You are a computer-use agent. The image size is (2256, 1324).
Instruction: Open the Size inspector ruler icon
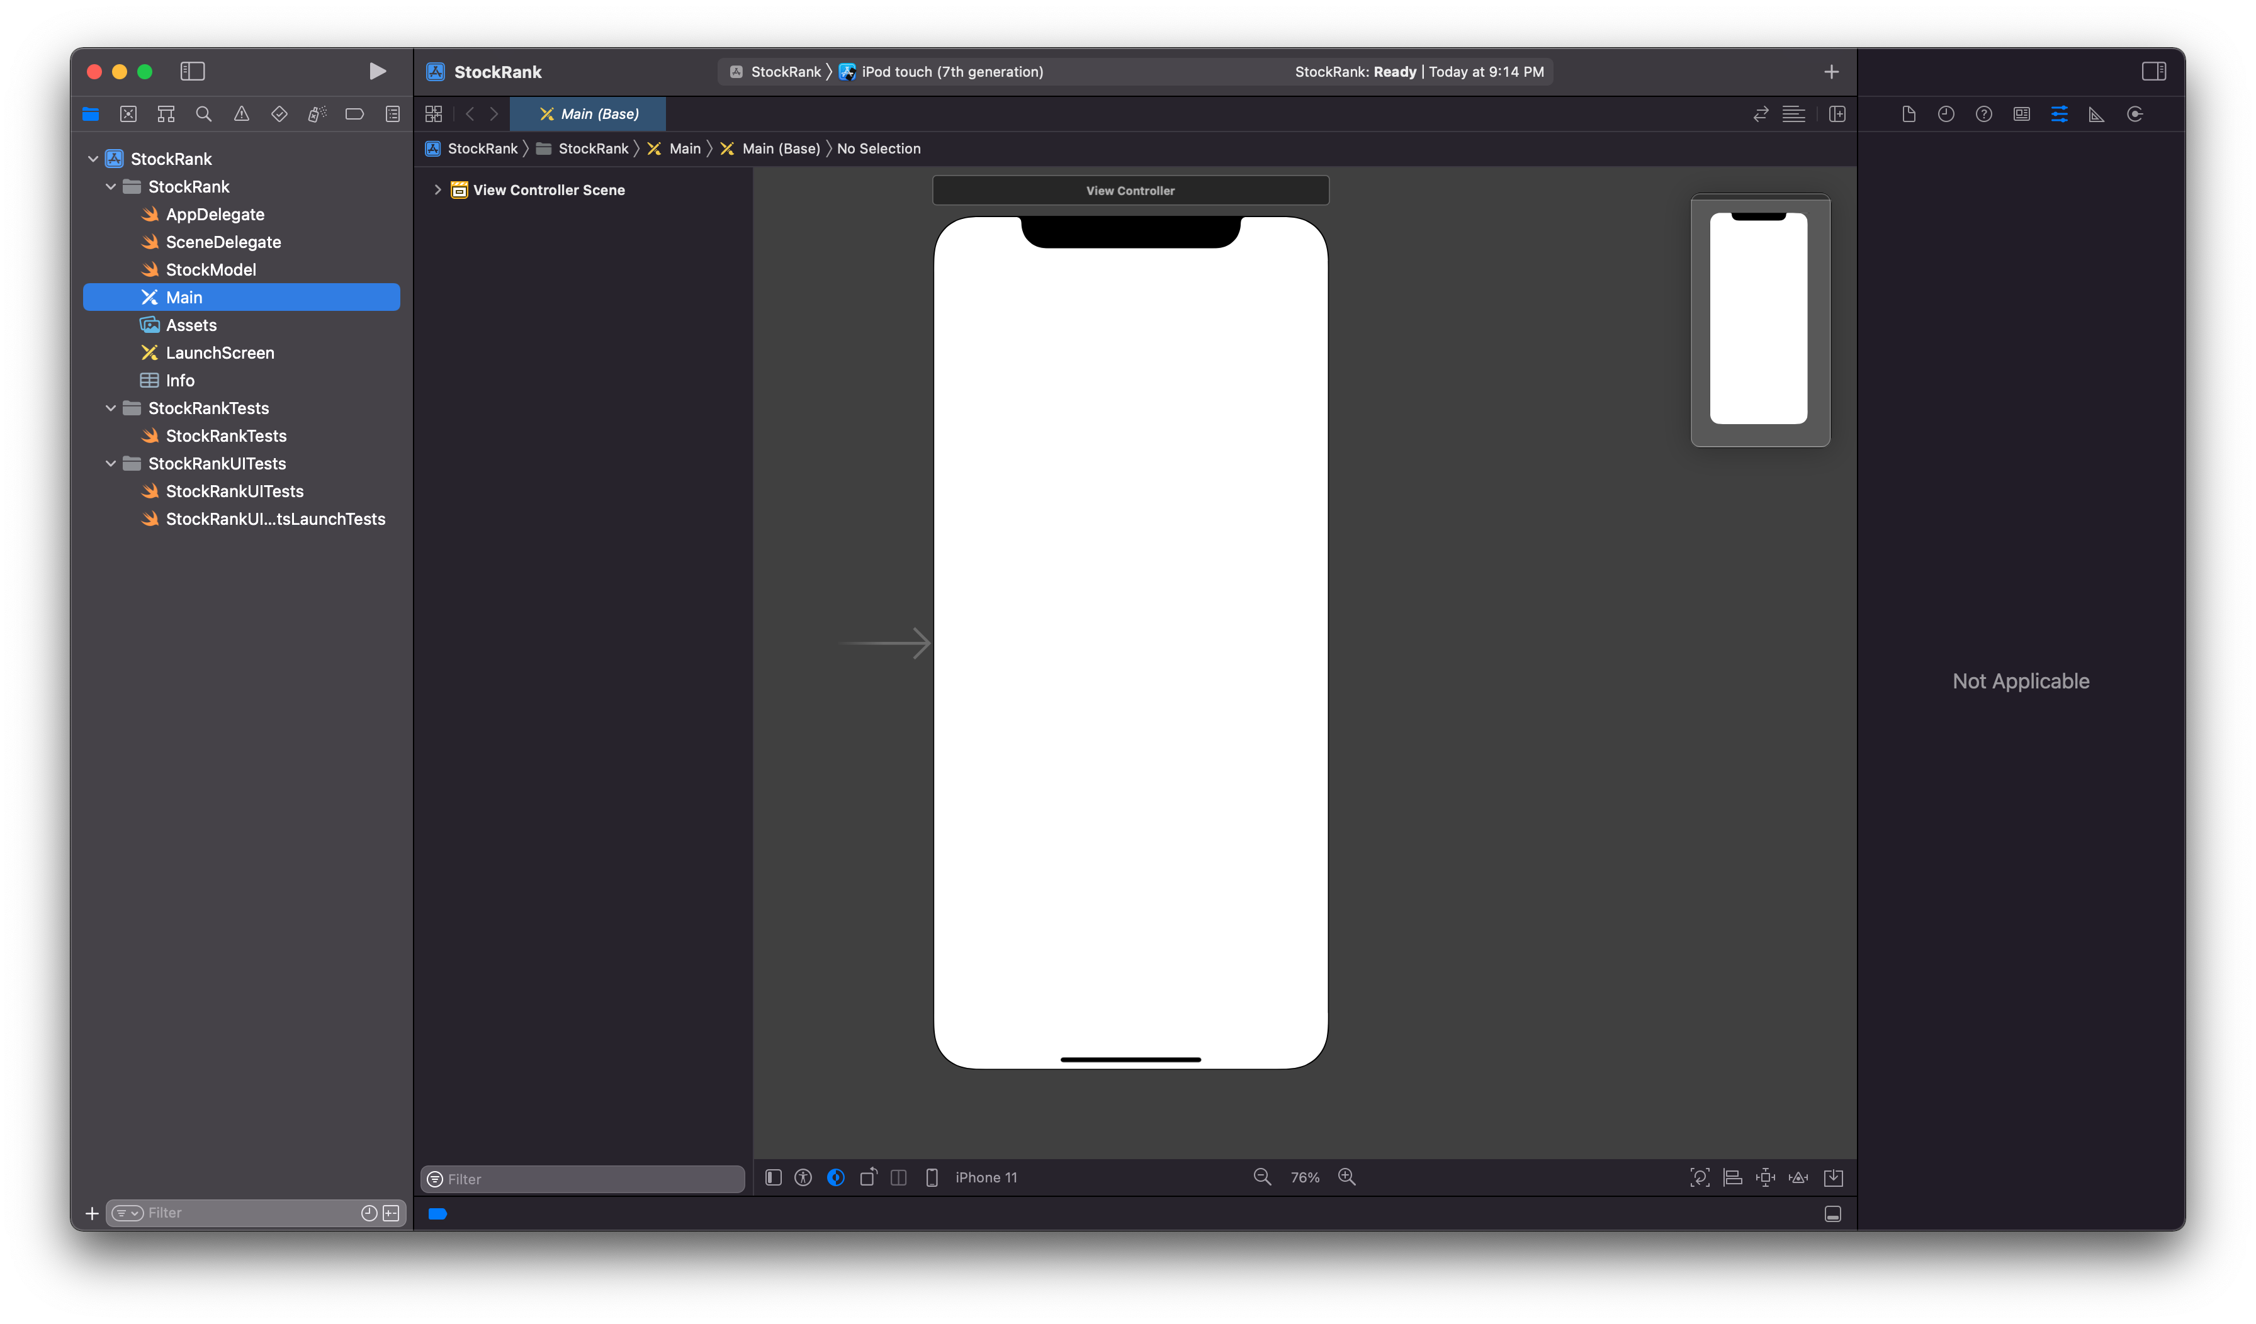[x=2097, y=114]
